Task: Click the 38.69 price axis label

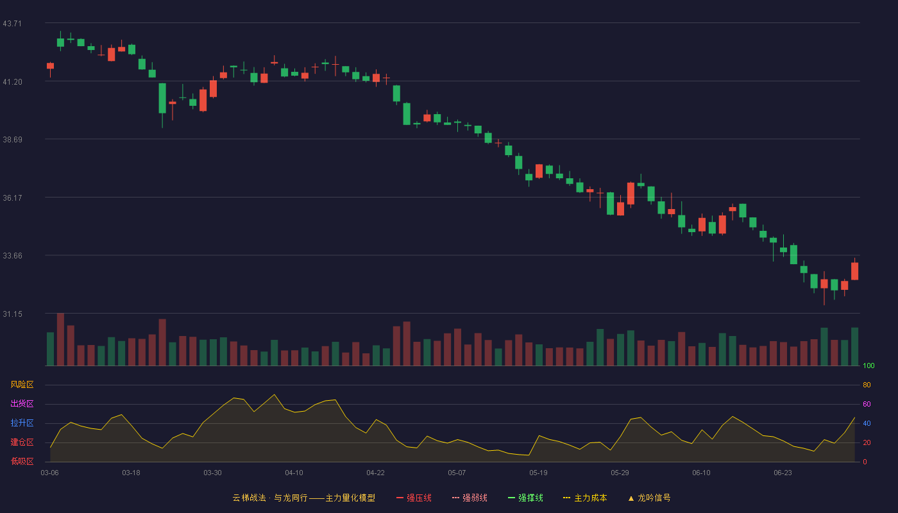Action: click(12, 140)
